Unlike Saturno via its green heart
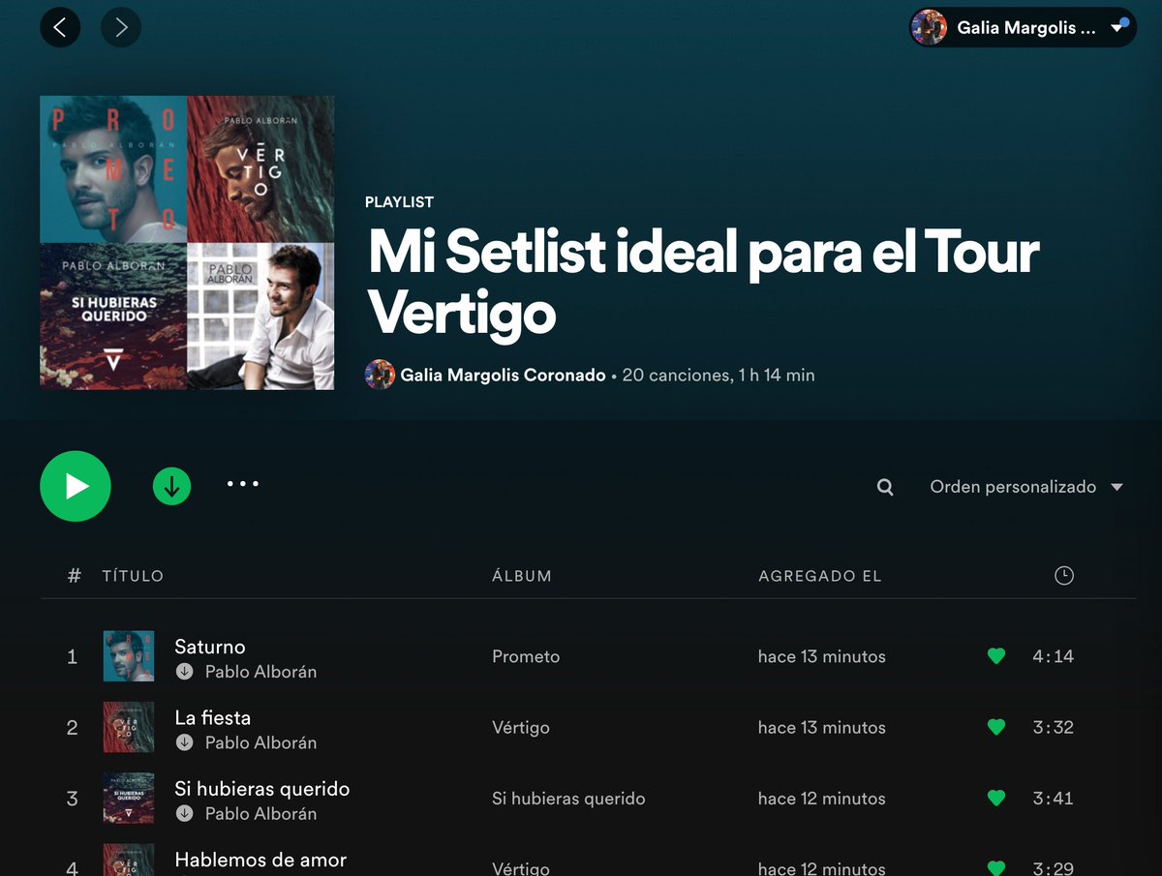Image resolution: width=1162 pixels, height=876 pixels. pyautogui.click(x=995, y=656)
